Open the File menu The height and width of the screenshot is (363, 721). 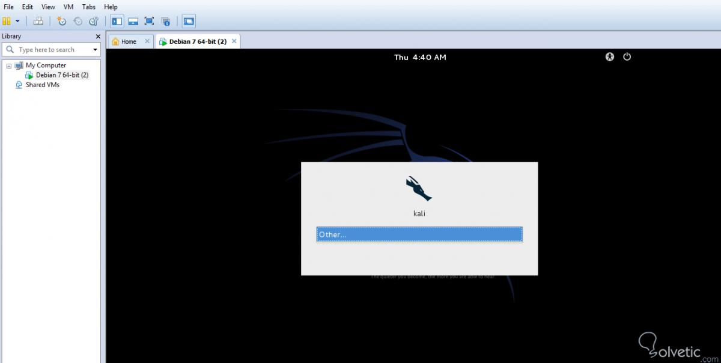pyautogui.click(x=9, y=7)
